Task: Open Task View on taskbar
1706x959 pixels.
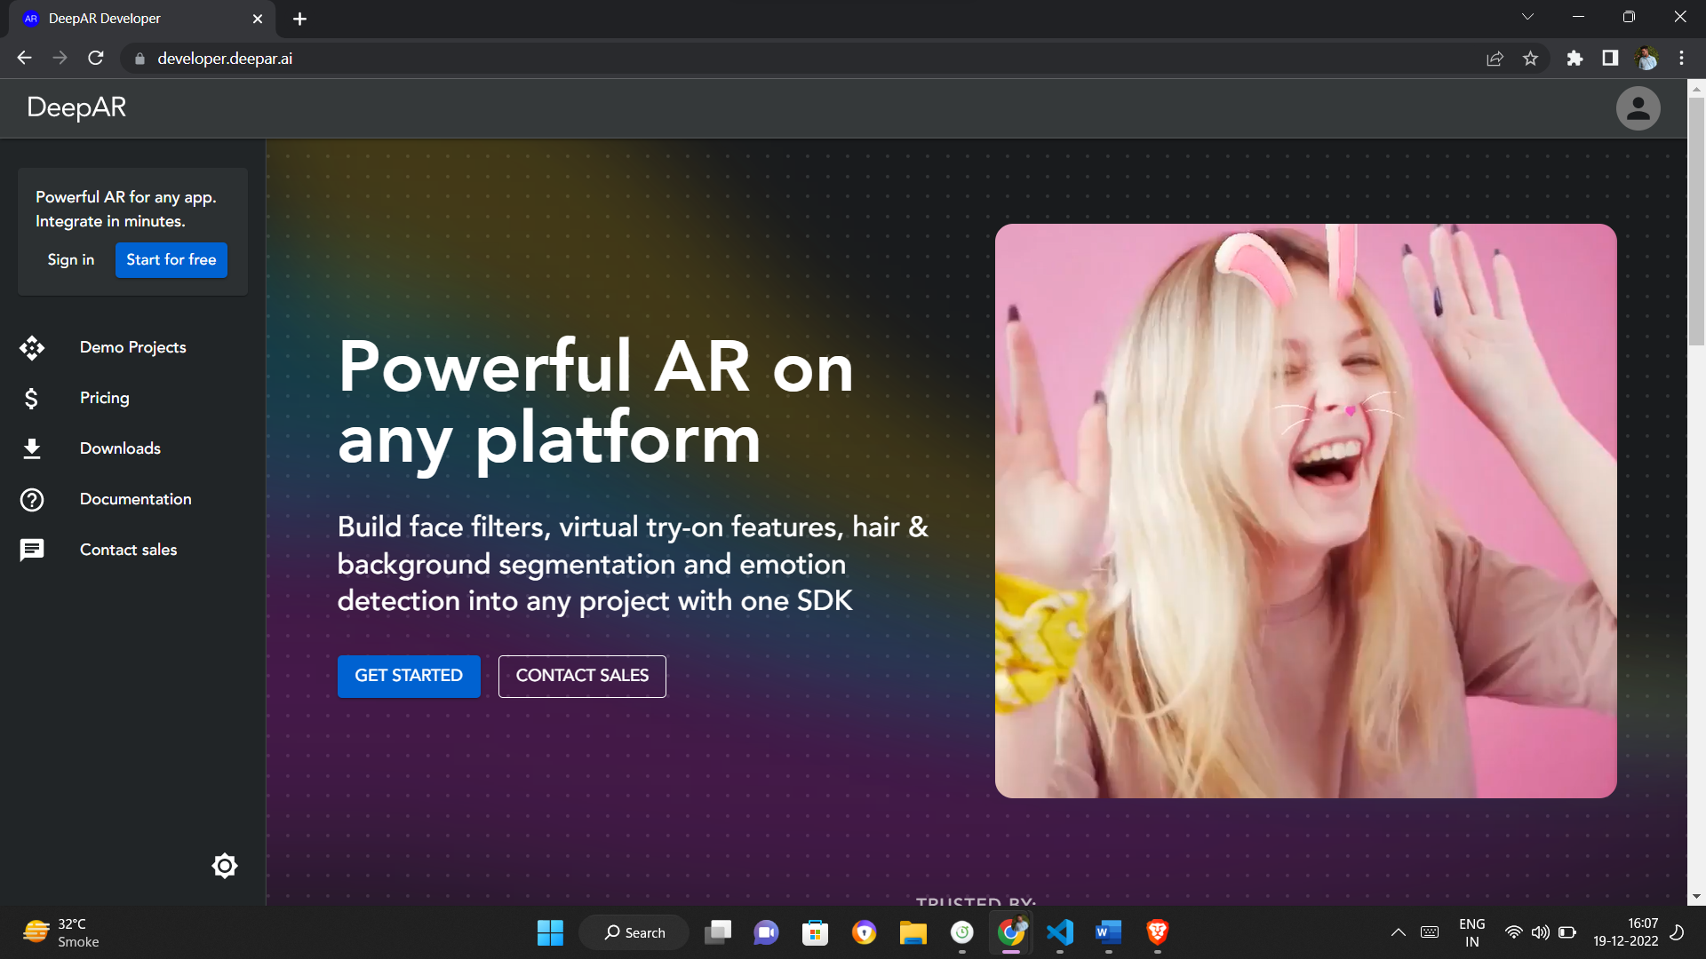Action: 718,932
